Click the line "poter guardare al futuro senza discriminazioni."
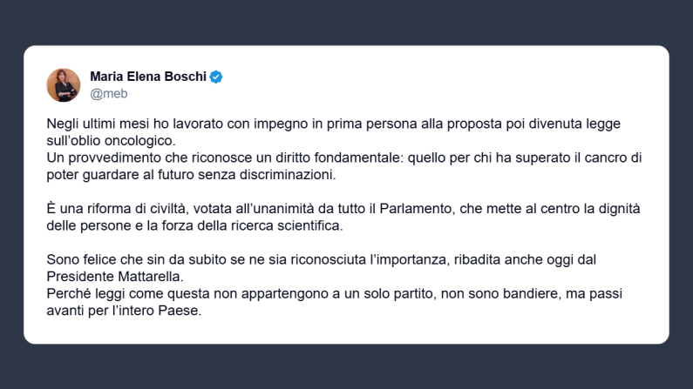The image size is (693, 389). (189, 173)
